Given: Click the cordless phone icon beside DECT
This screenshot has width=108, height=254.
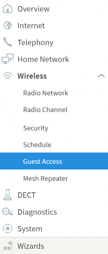Looking at the screenshot, I should click(x=8, y=195).
